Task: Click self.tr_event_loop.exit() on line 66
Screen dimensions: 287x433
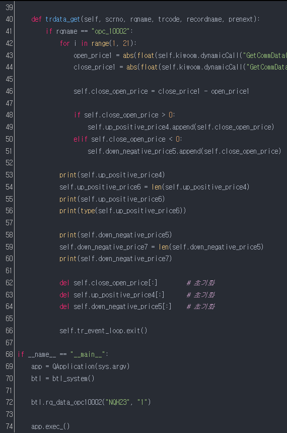Action: click(x=104, y=331)
